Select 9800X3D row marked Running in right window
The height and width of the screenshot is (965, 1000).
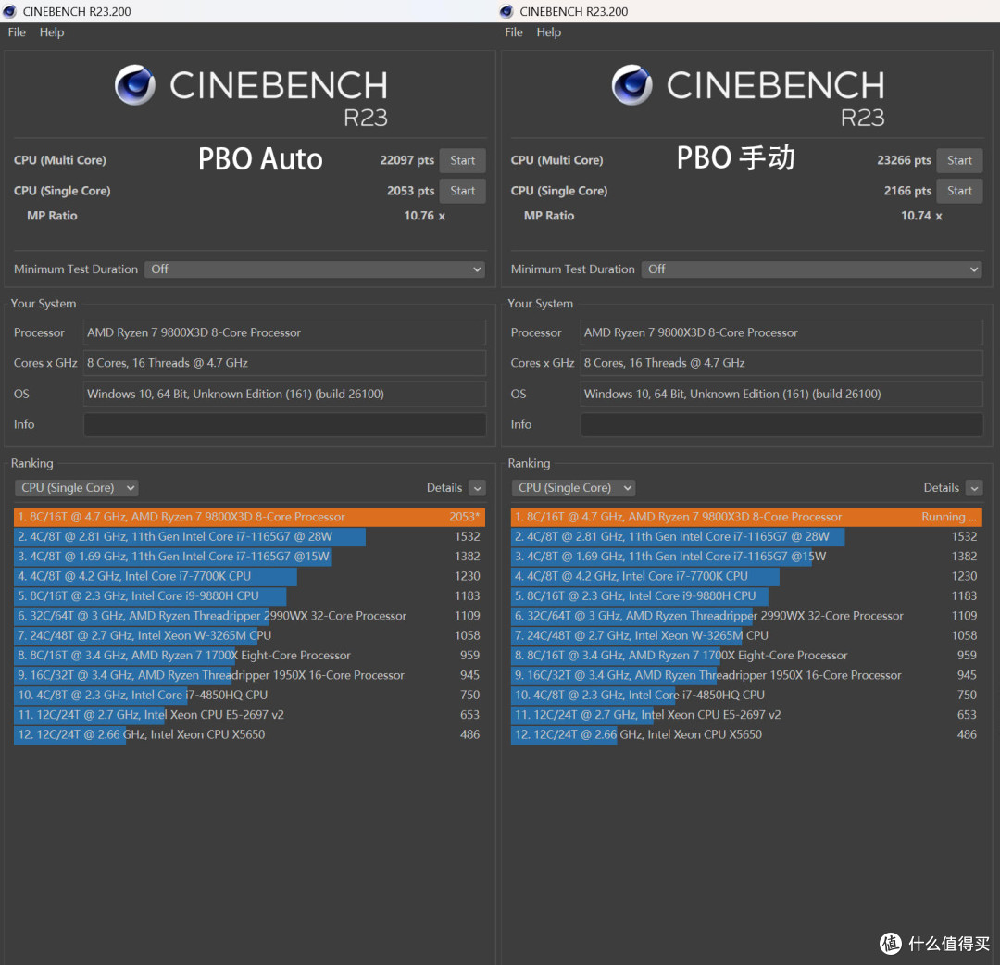coord(746,517)
